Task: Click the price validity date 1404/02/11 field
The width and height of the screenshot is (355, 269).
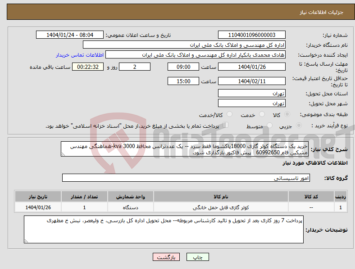Action: [251, 81]
